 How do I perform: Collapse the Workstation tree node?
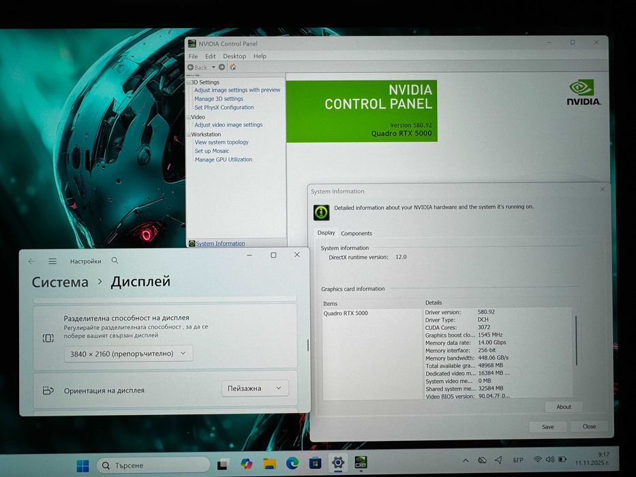(x=189, y=135)
